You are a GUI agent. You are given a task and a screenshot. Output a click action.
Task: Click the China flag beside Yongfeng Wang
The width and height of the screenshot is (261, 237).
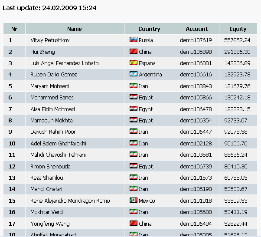click(x=134, y=224)
